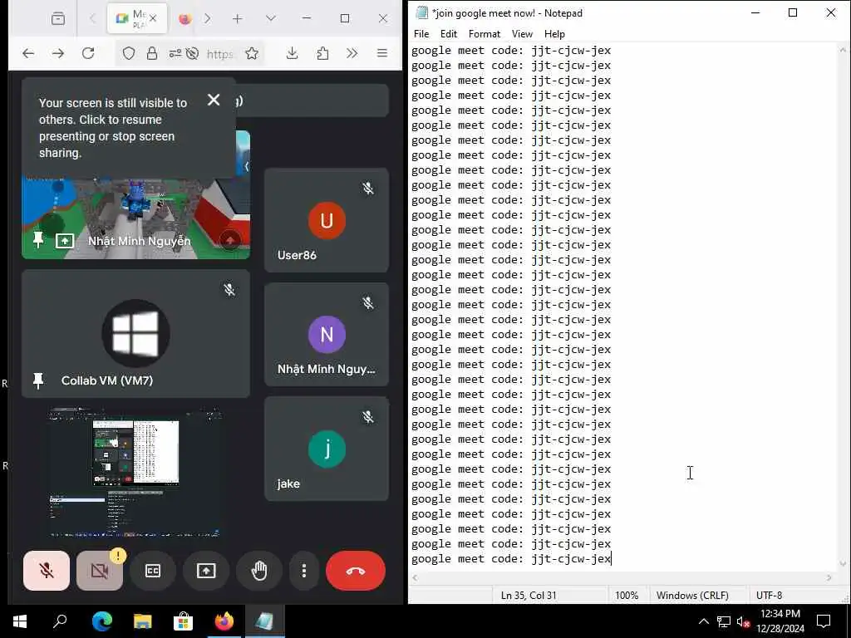Screen dimensions: 851x638
Task: Leave the call with red hang-up button
Action: click(356, 570)
